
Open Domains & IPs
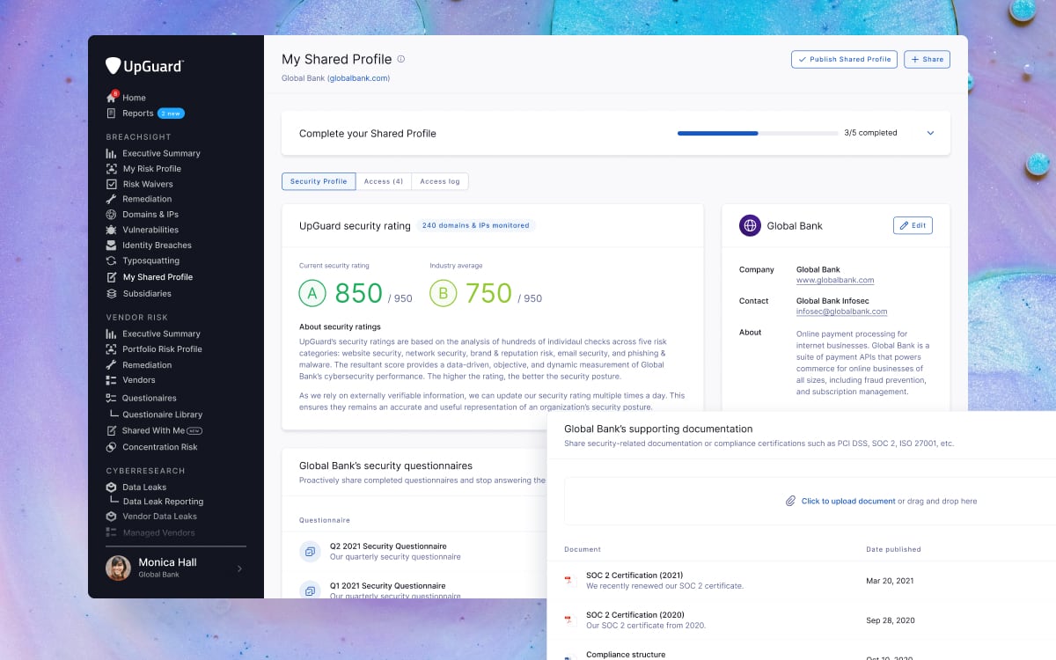click(142, 215)
